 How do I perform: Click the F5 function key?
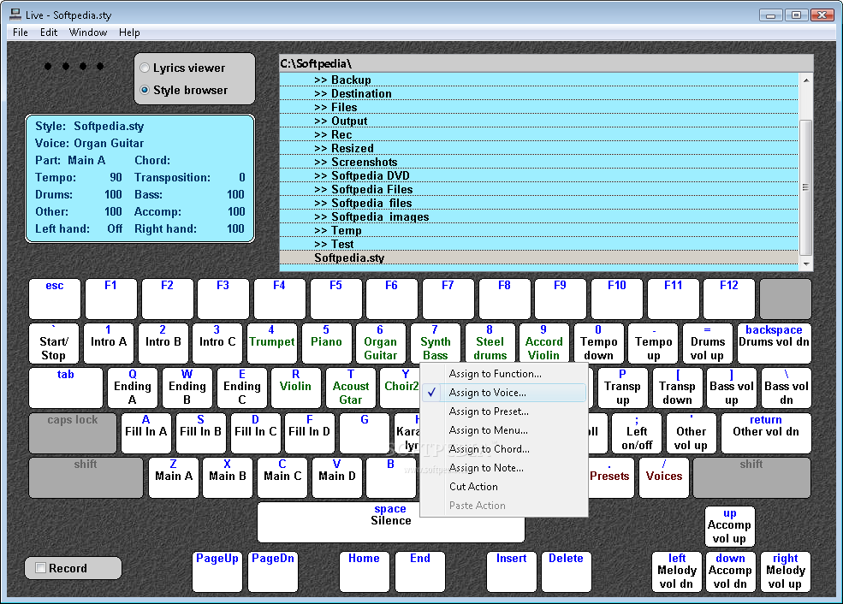(335, 299)
